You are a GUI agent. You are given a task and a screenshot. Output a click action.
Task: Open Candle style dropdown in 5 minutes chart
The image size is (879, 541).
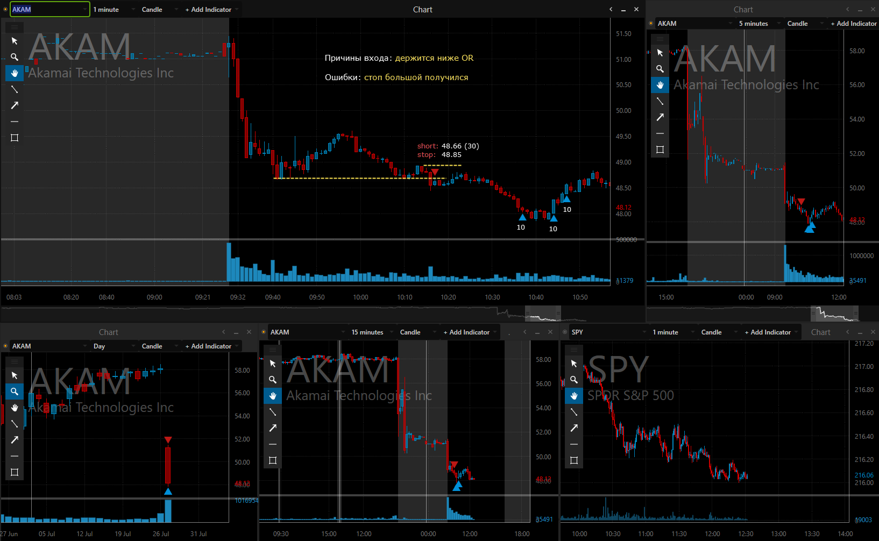tap(805, 23)
